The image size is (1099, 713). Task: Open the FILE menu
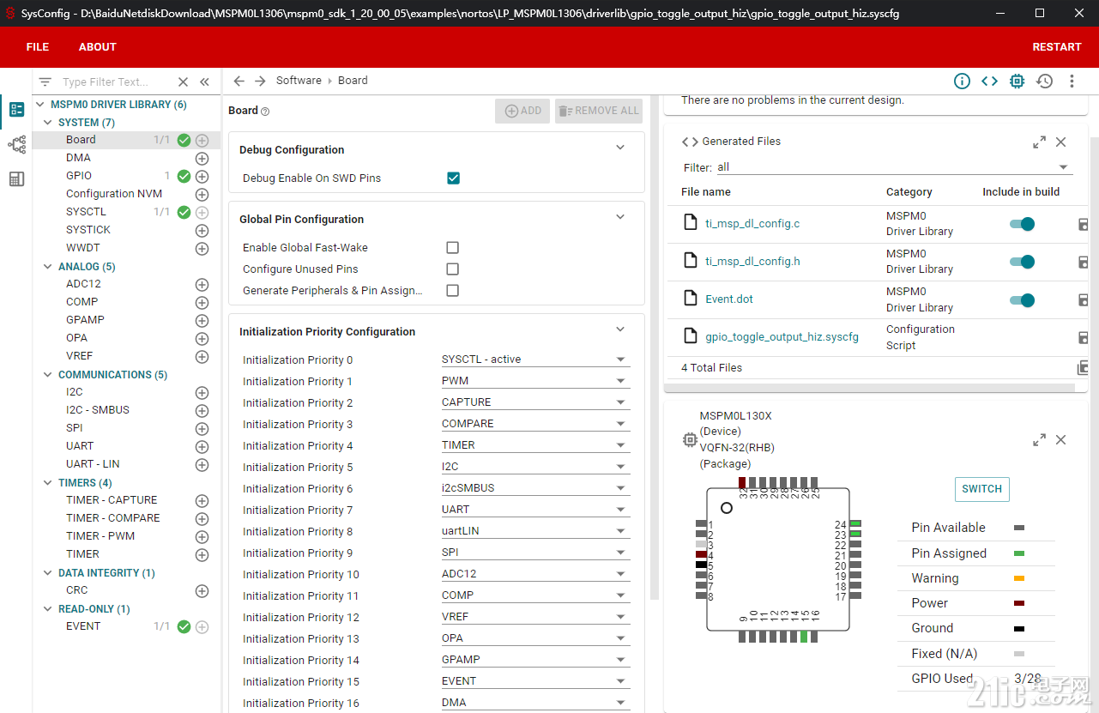[38, 47]
